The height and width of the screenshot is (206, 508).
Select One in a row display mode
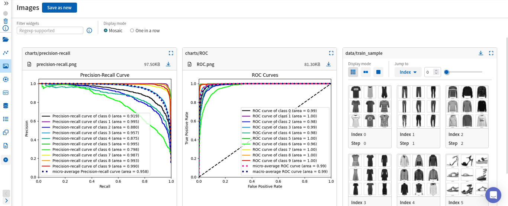coord(145,30)
